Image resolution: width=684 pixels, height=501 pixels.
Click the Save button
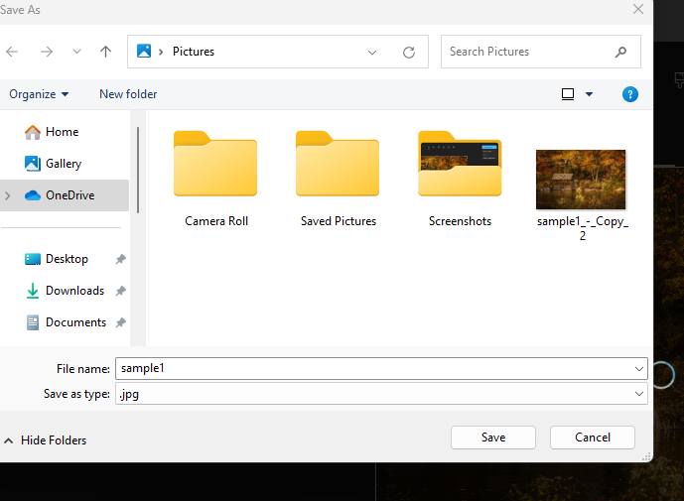tap(493, 438)
